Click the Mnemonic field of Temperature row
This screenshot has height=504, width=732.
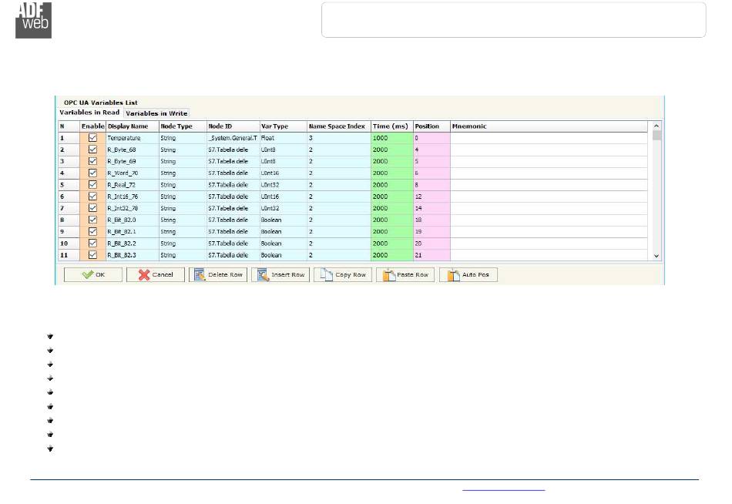550,138
